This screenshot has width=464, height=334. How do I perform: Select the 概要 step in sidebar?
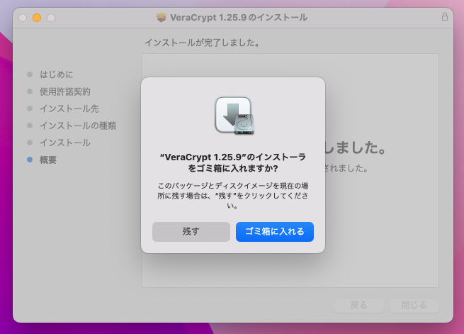[47, 160]
